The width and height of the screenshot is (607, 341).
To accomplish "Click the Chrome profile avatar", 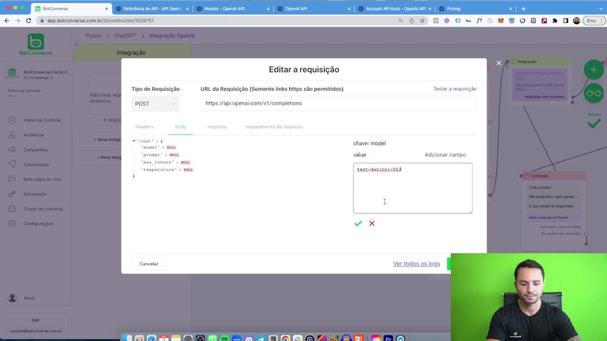I will coord(577,20).
